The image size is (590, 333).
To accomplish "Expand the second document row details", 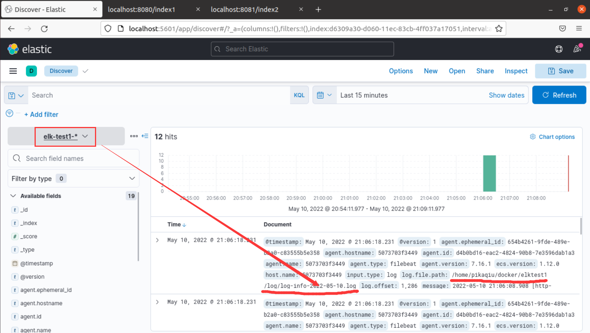I will pos(157,302).
